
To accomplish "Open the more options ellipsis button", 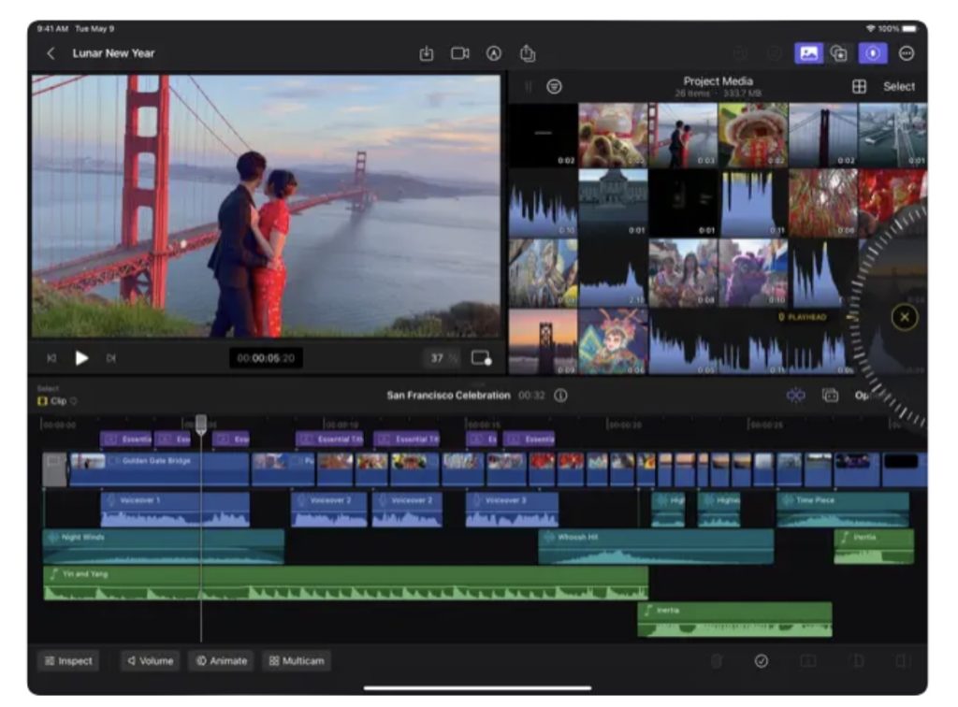I will point(906,53).
